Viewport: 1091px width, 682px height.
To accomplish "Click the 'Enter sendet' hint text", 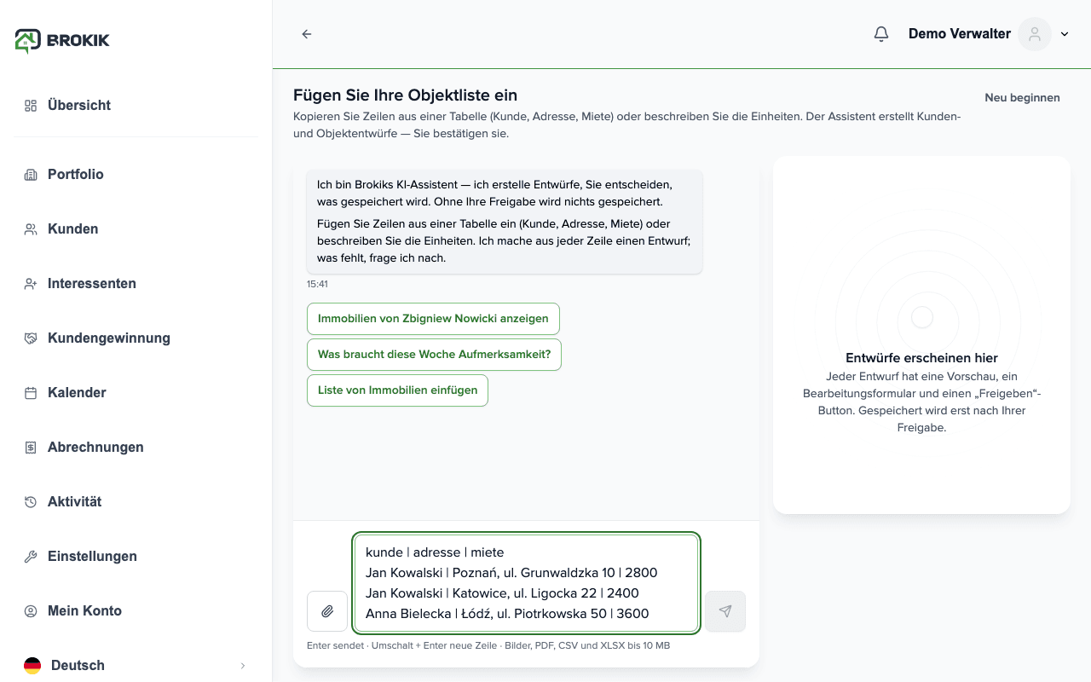I will point(335,645).
